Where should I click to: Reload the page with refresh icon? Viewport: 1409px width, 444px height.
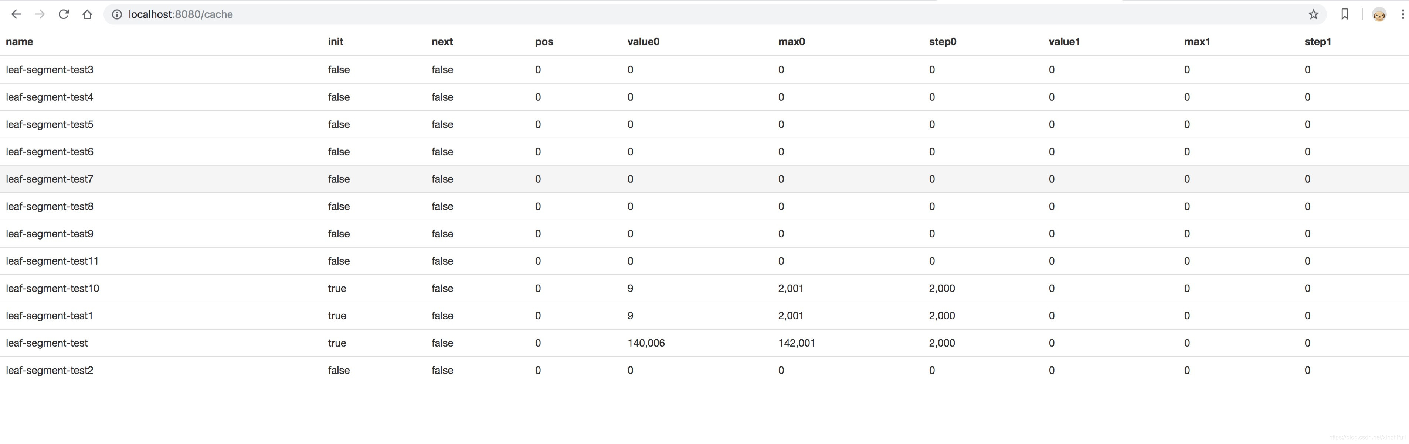(x=64, y=14)
